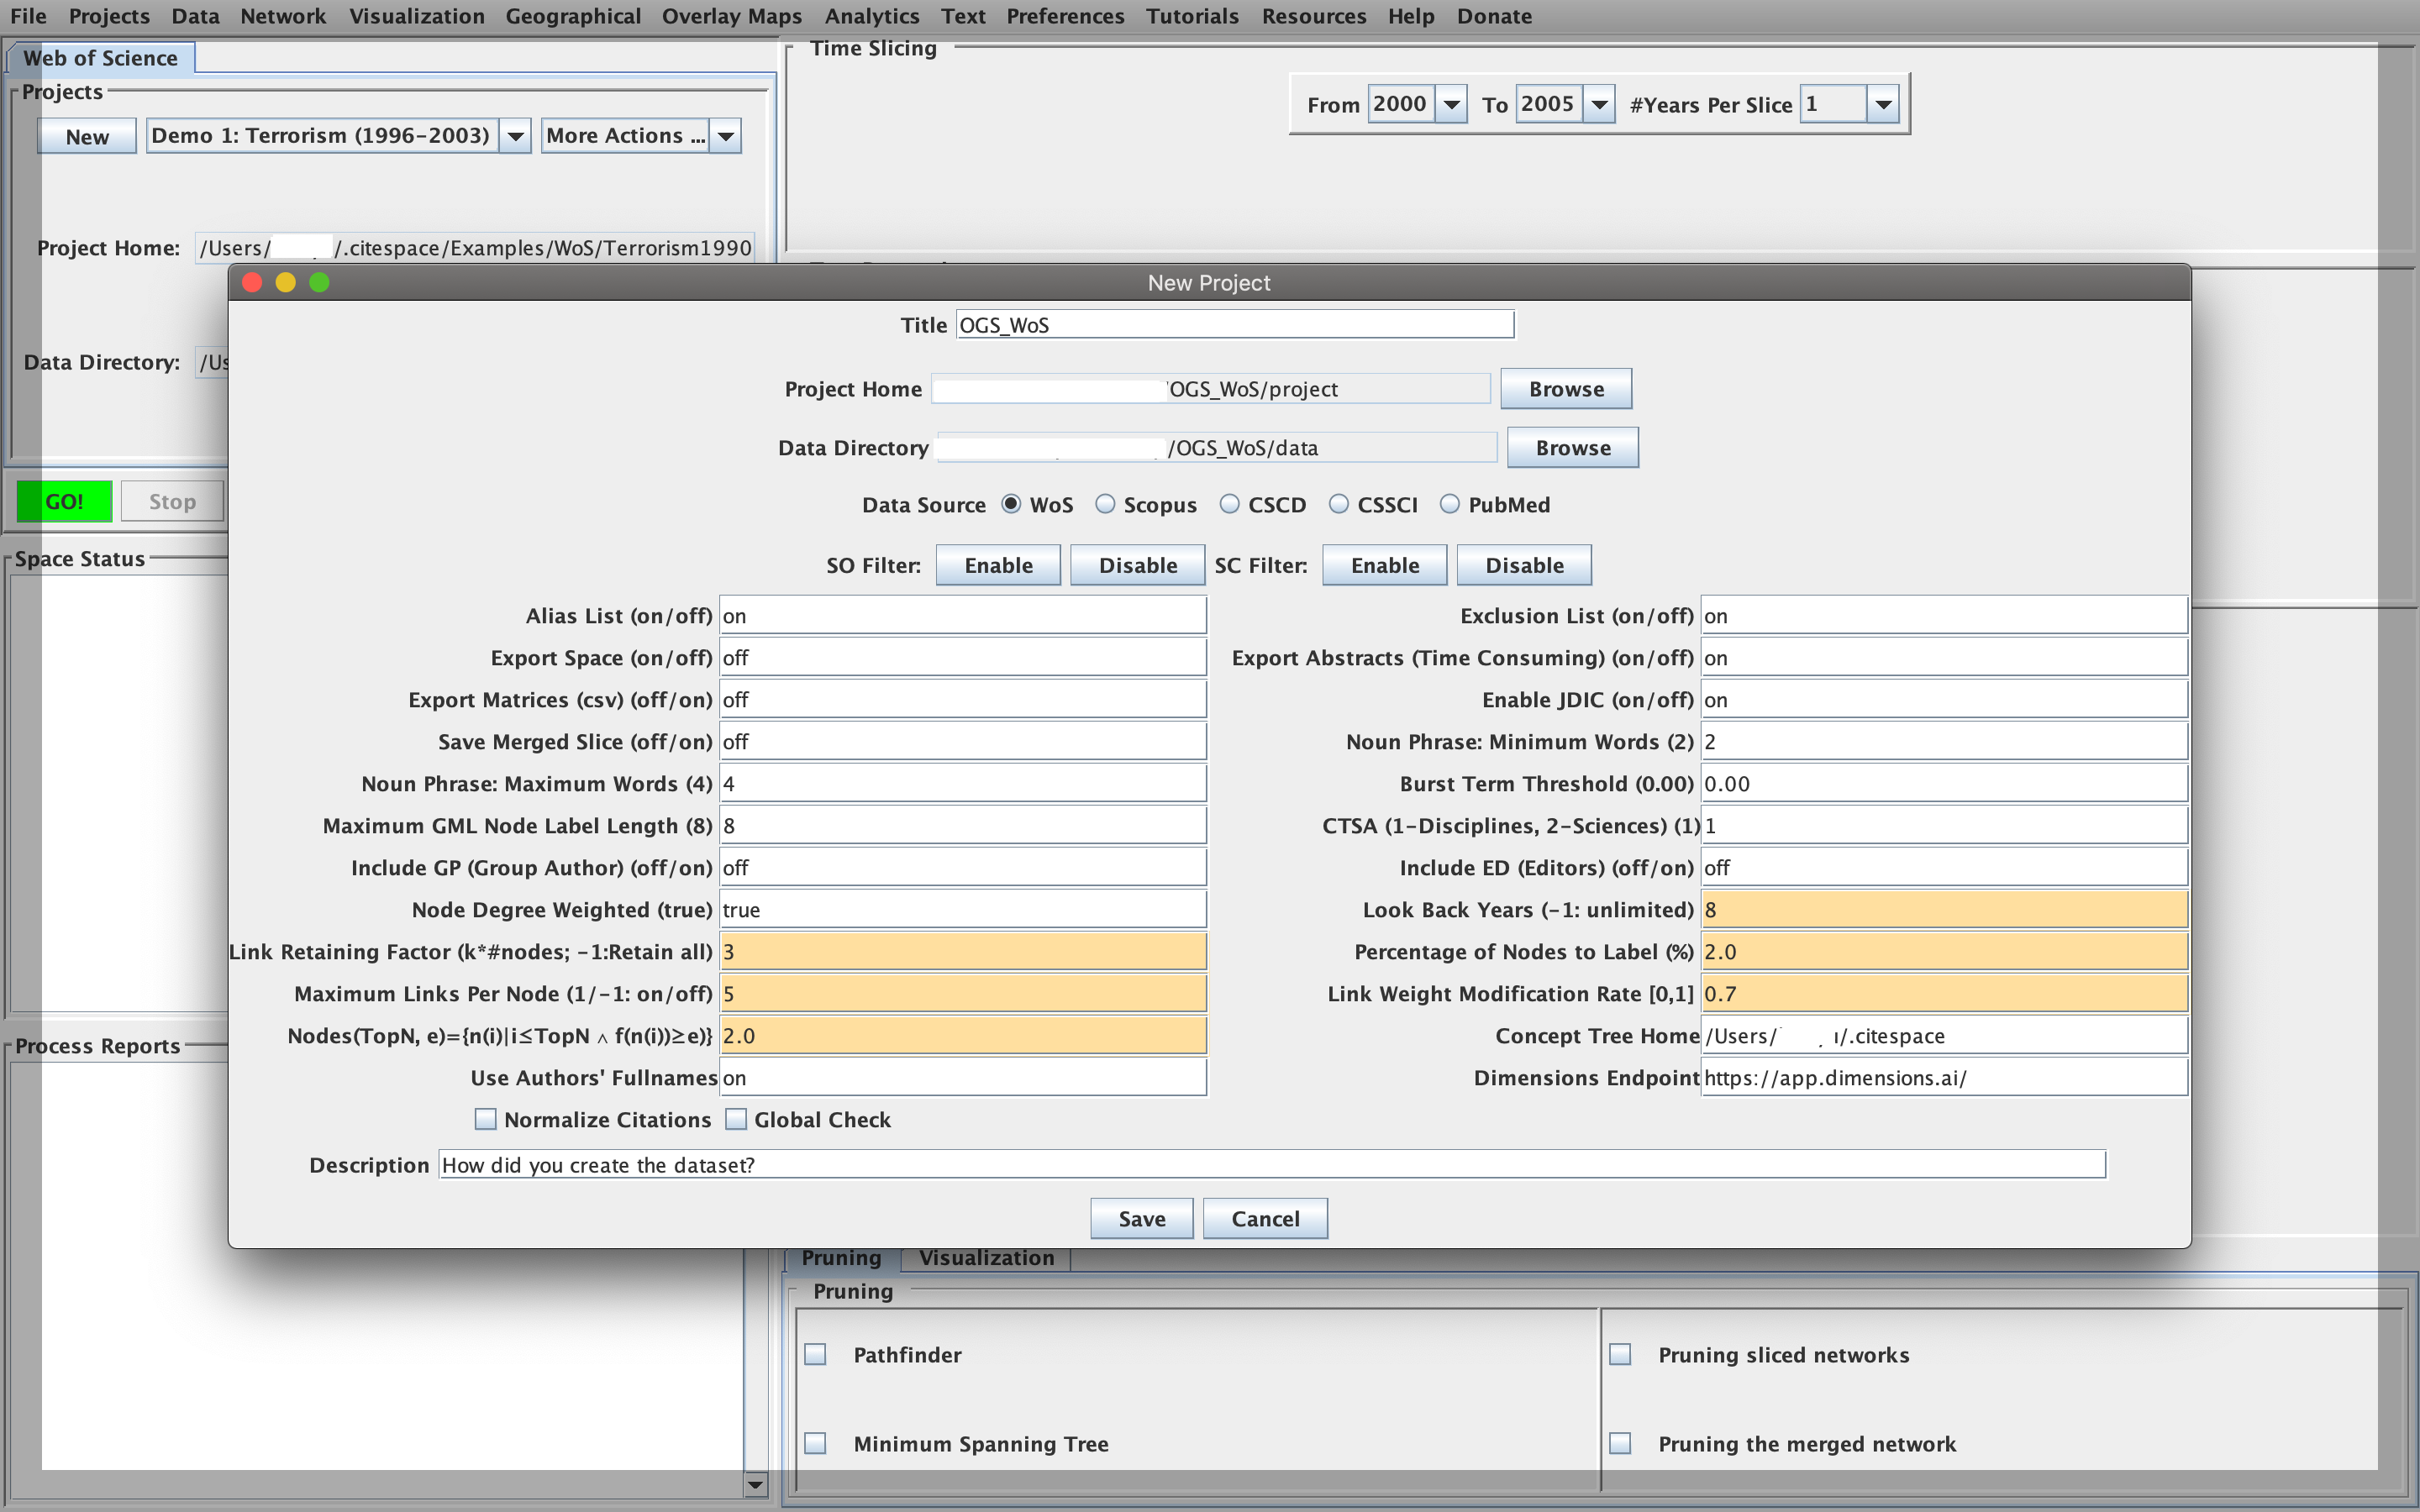This screenshot has height=1512, width=2420.
Task: Click the Link Weight Modification Rate field
Action: 1944,994
